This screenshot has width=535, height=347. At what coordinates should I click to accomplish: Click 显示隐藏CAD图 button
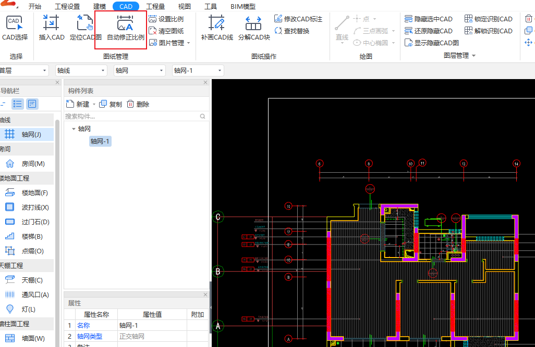coord(432,43)
